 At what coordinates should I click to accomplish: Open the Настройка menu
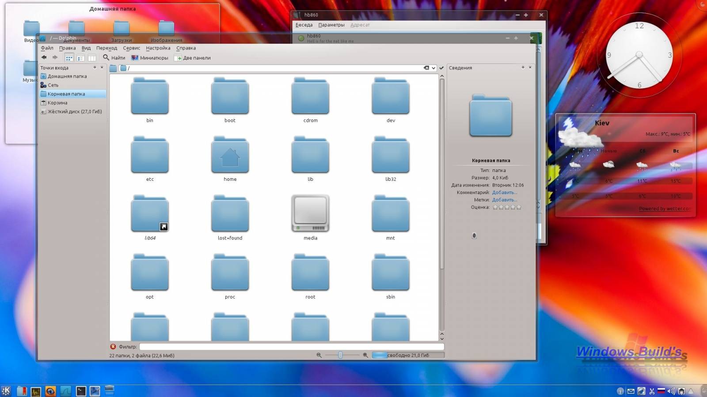pos(158,48)
